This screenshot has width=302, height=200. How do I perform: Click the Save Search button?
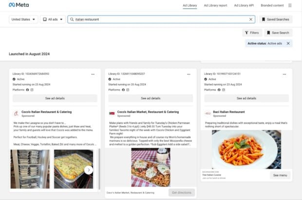point(278,33)
